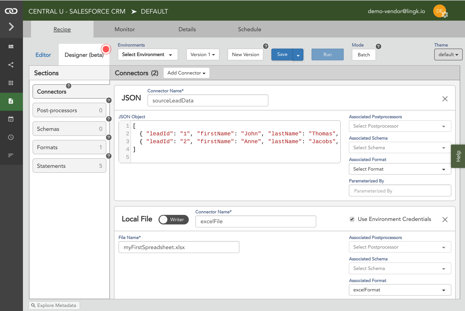Uncheck Use Environment Credentials
This screenshot has height=311, width=465.
click(x=352, y=219)
